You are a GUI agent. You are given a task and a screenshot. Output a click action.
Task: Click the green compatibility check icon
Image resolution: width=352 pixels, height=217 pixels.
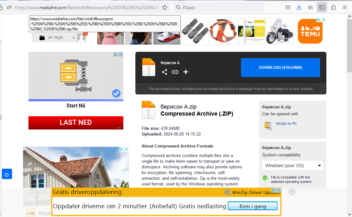pyautogui.click(x=265, y=178)
